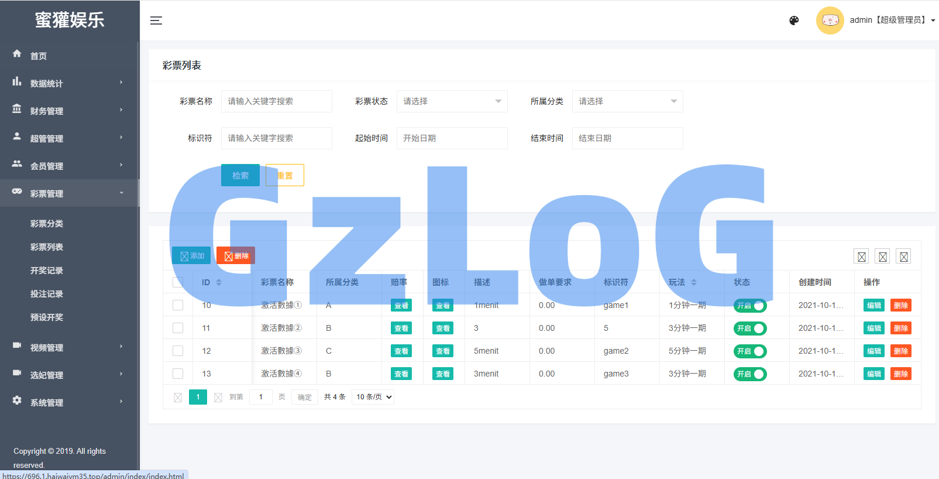Open the 所属分类 dropdown
Viewport: 939px width, 479px height.
coord(627,101)
